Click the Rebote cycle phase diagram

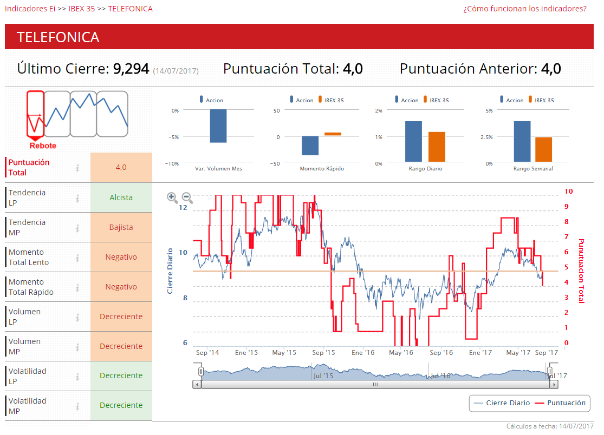pos(77,119)
